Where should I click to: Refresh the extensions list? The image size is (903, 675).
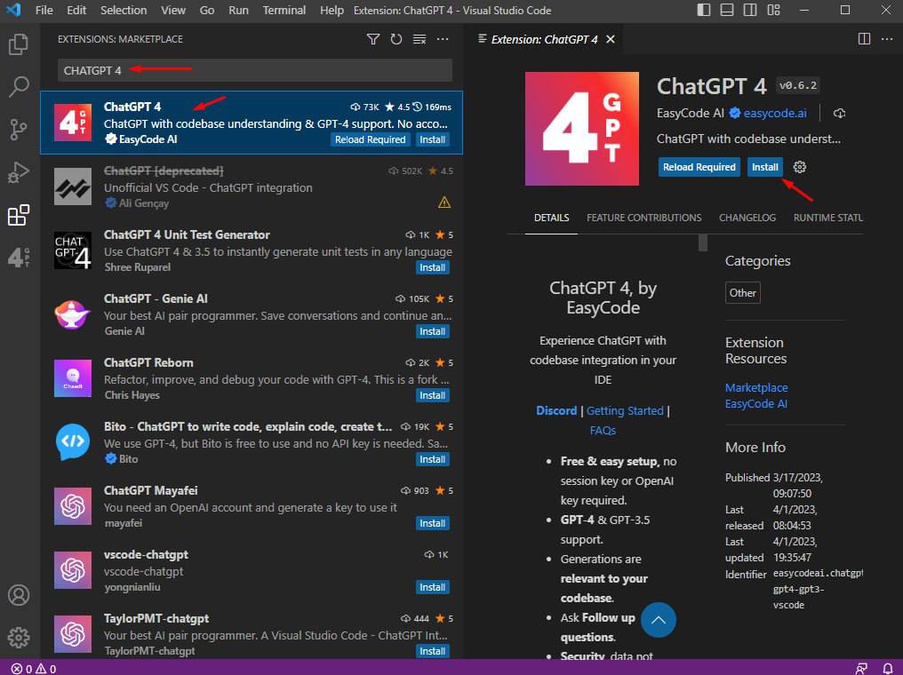[x=396, y=39]
